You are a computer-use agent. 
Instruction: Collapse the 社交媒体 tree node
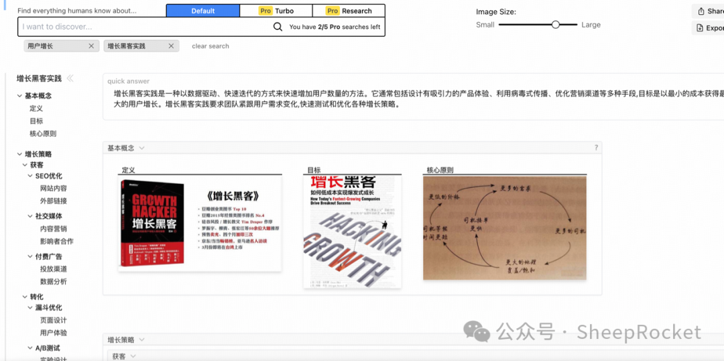coord(30,216)
